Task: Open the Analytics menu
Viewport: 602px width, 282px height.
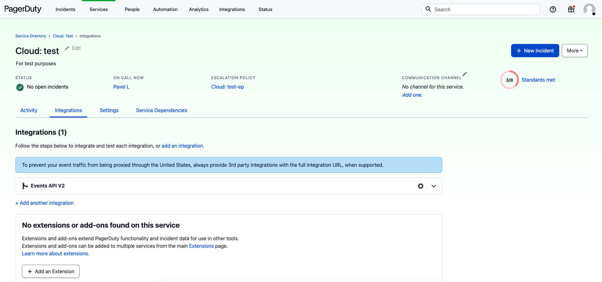Action: tap(199, 9)
